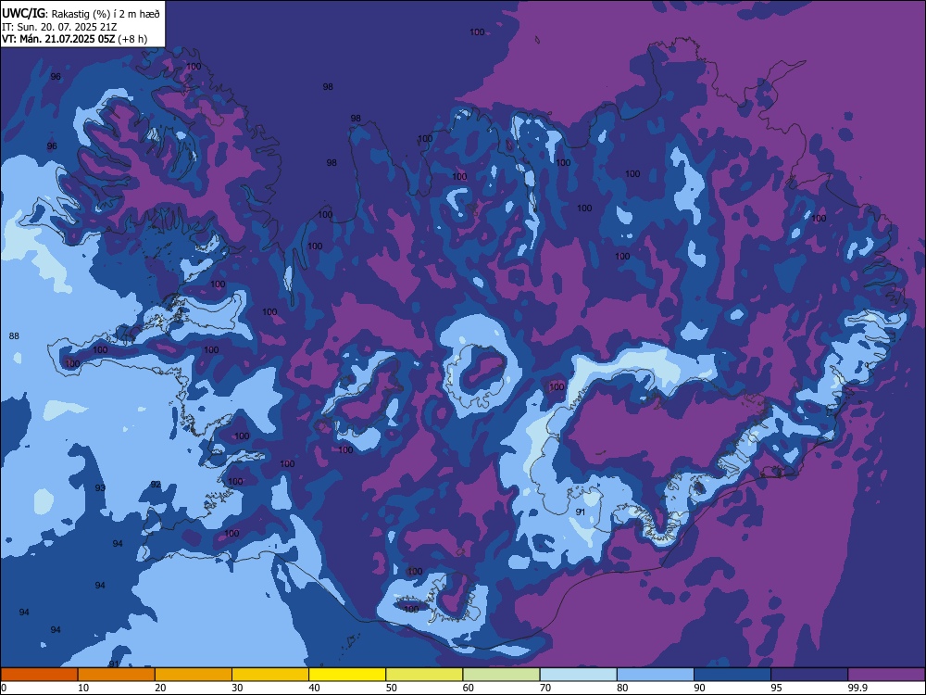Click the golden 30–40 legend swatch
Screen dimensions: 926x695
(270, 675)
